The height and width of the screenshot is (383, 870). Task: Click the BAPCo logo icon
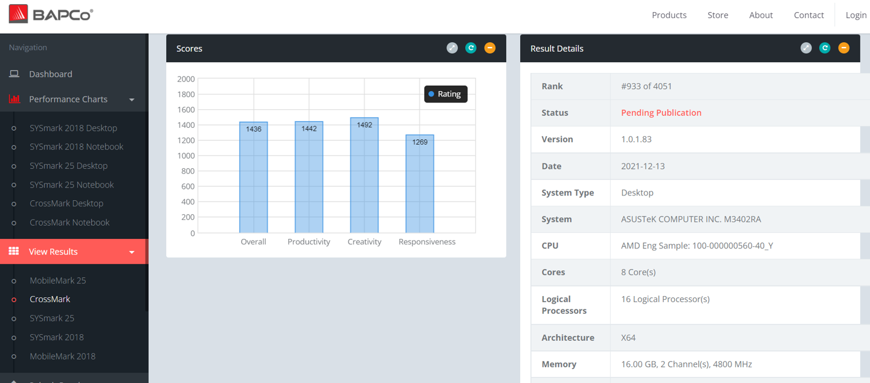point(18,14)
